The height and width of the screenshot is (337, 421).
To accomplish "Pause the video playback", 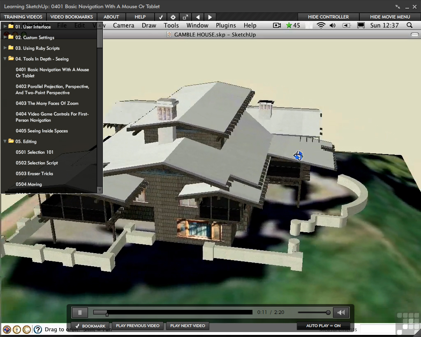I will coord(80,312).
